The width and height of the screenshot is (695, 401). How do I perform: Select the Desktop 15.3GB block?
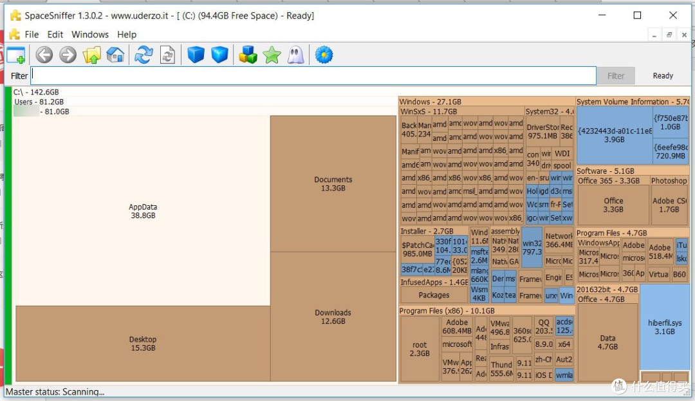click(143, 344)
